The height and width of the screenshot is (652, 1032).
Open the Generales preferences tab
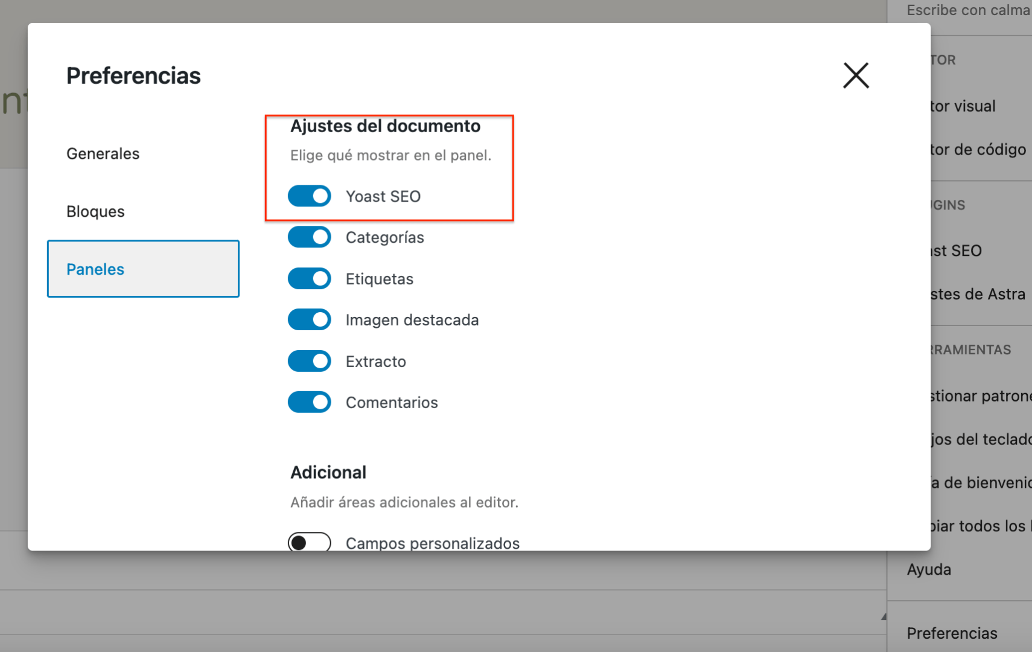[x=143, y=153]
